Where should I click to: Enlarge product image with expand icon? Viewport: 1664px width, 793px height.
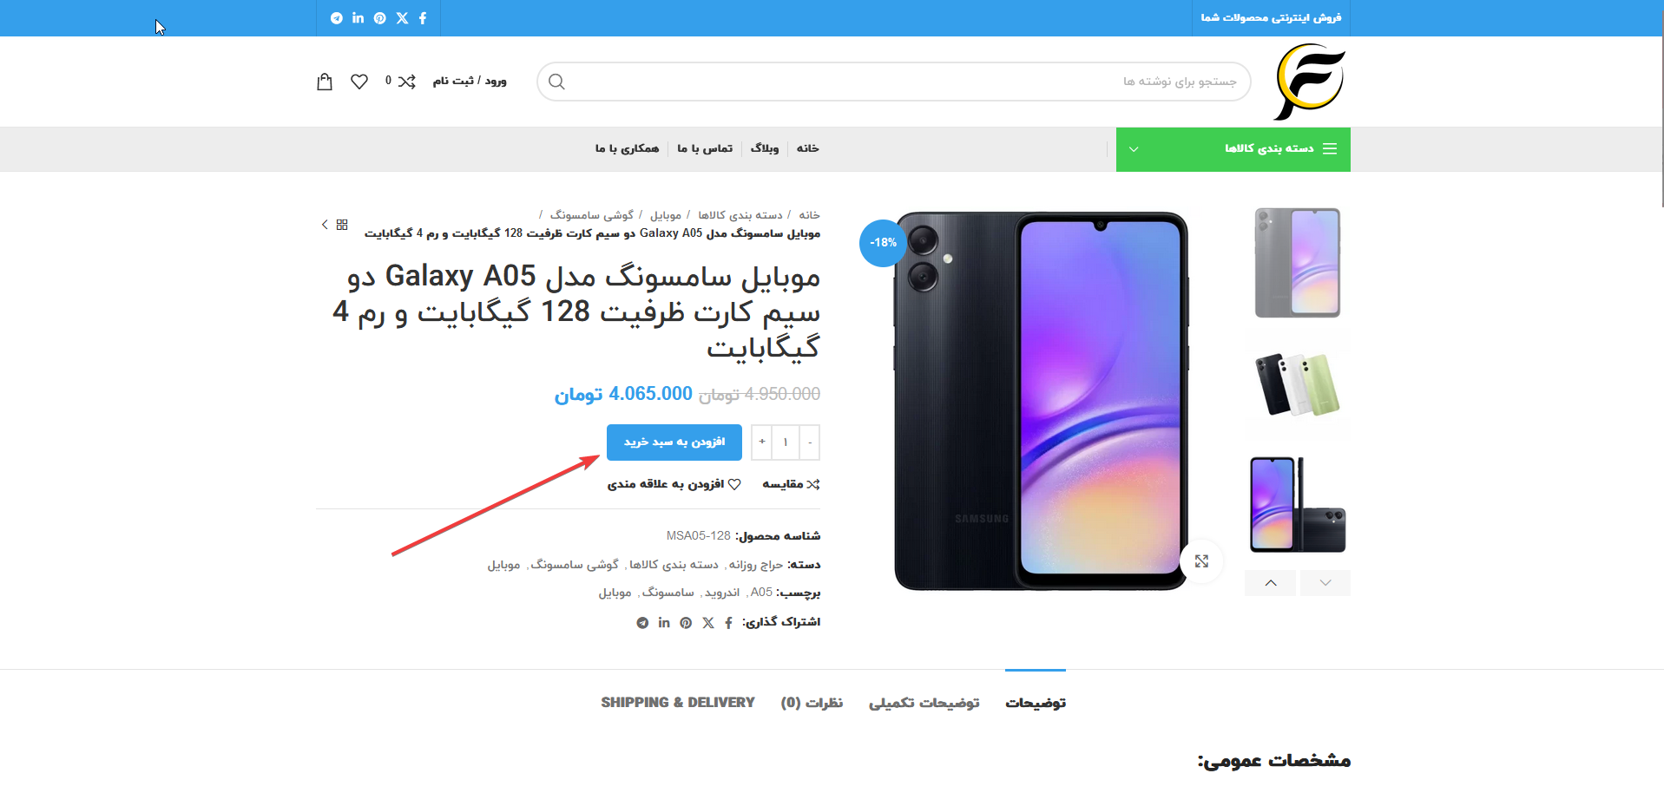[x=1201, y=561]
